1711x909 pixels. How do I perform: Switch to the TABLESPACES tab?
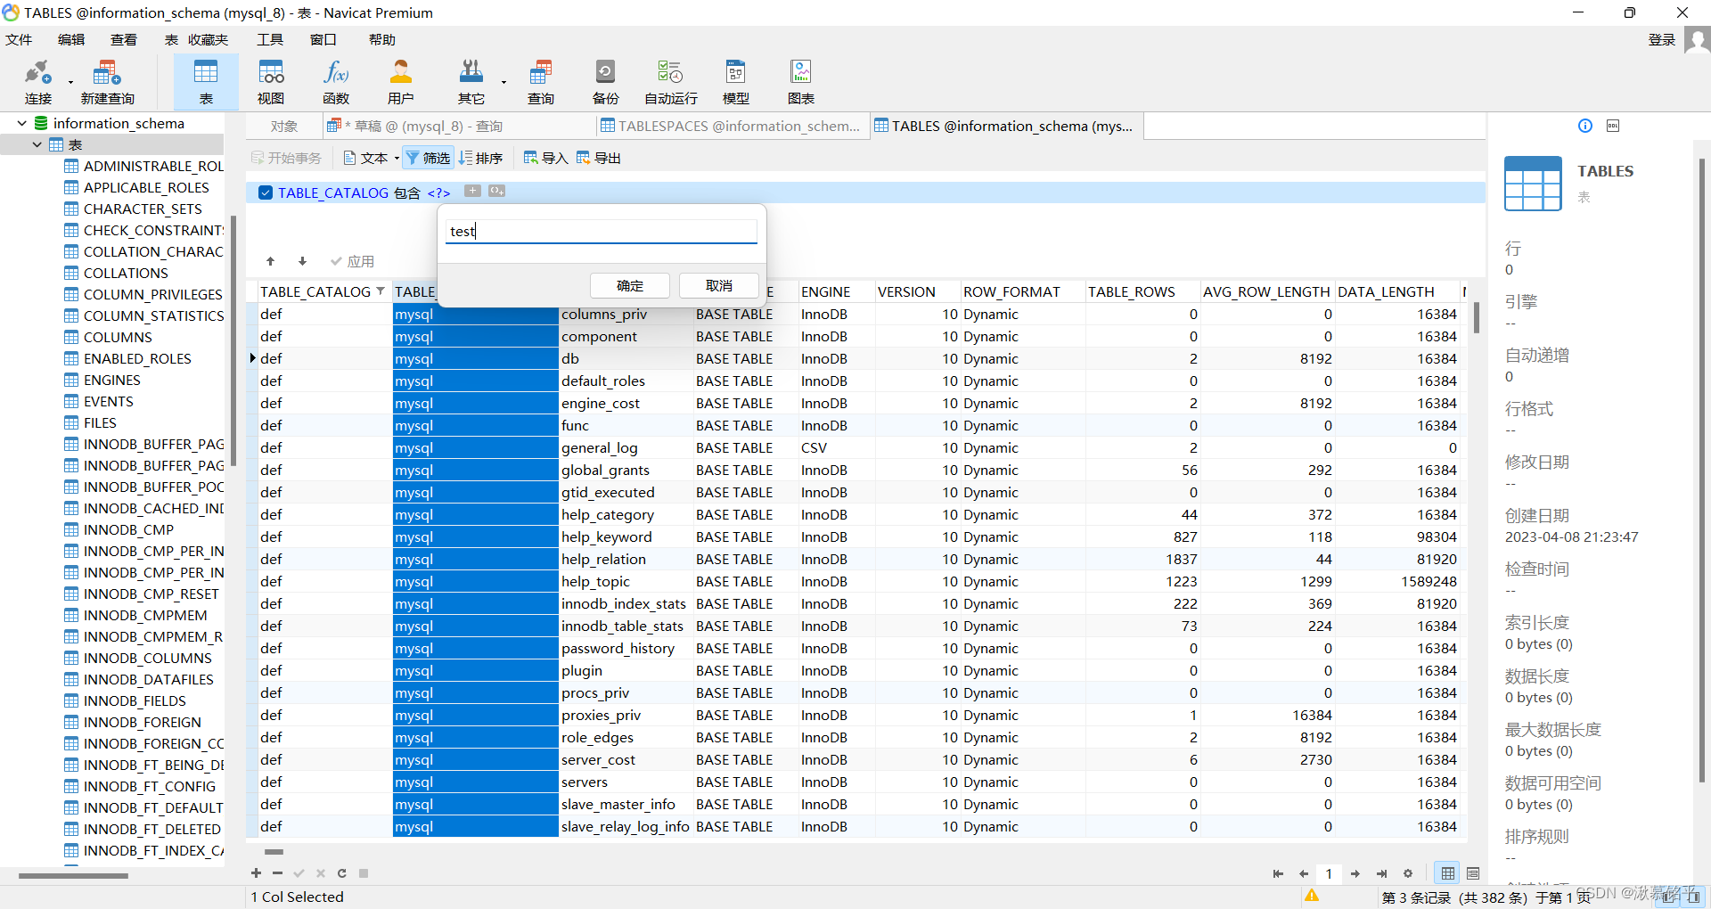tap(731, 127)
